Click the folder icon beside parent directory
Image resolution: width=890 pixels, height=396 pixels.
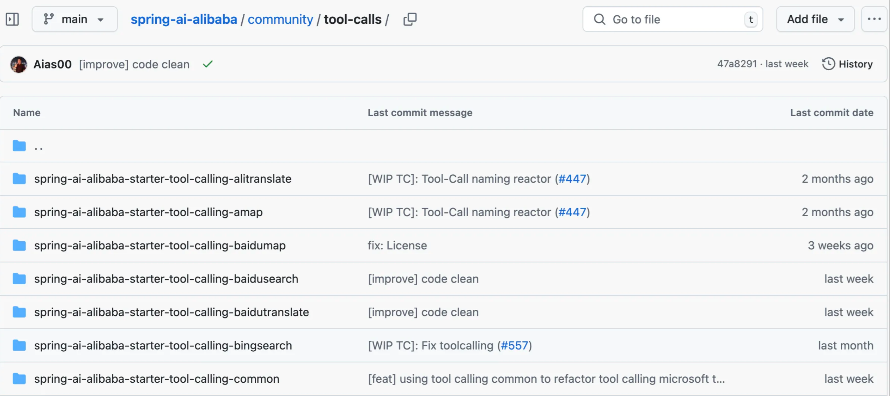pyautogui.click(x=19, y=146)
